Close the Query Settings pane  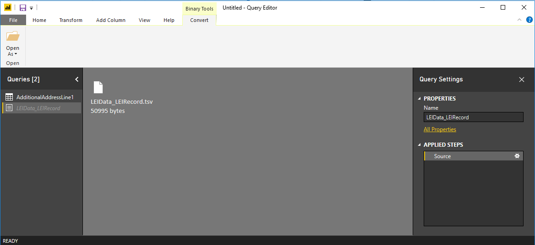521,79
